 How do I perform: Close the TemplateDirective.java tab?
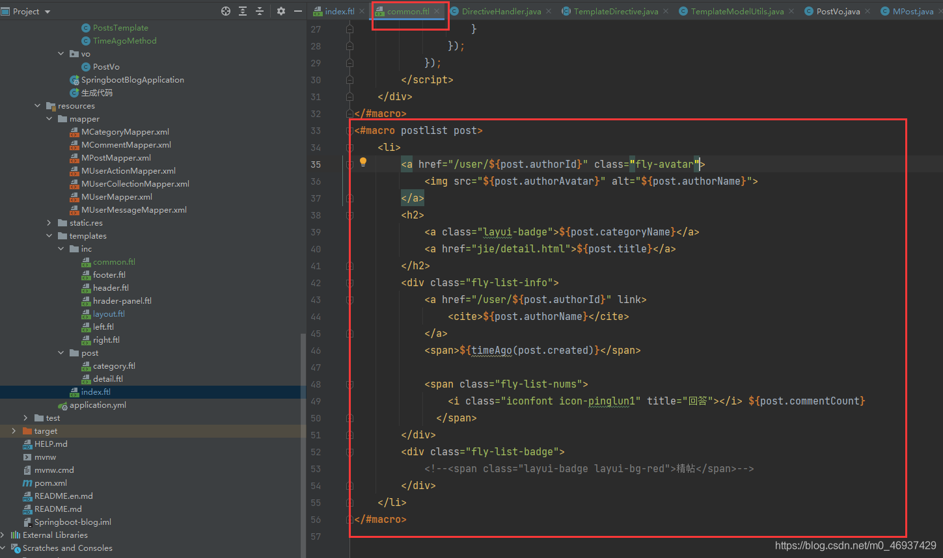[666, 11]
